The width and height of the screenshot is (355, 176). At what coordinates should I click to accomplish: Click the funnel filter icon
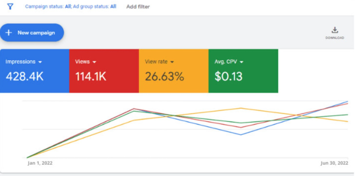point(10,6)
